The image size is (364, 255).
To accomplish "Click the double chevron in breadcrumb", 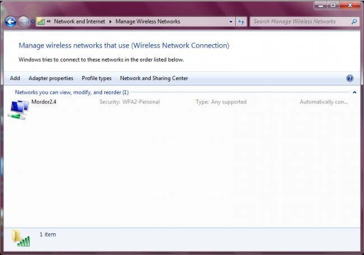I will click(49, 21).
